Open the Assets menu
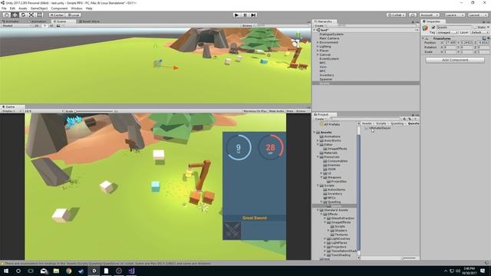This screenshot has width=491, height=276. [x=23, y=8]
